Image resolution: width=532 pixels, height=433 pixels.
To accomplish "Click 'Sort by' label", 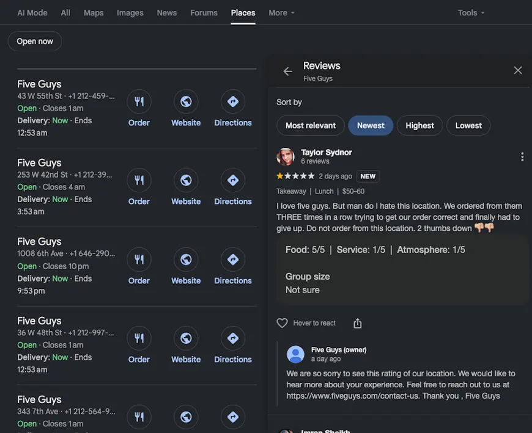I will tap(289, 102).
